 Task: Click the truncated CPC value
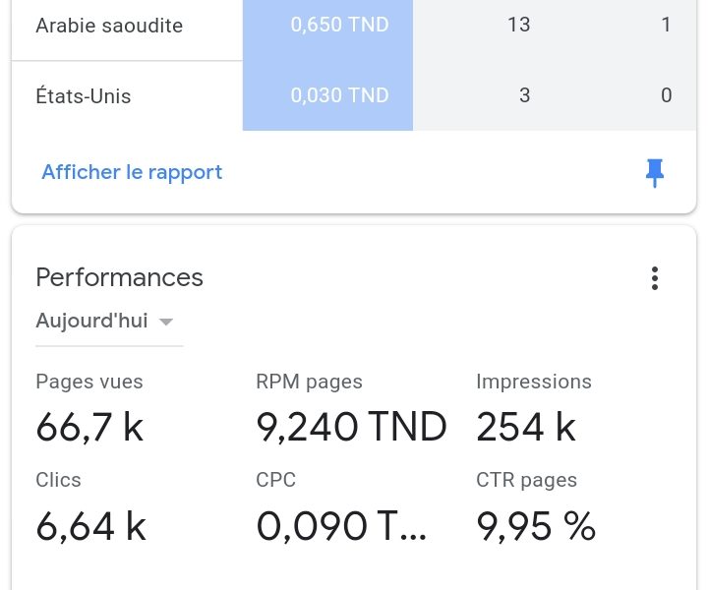pyautogui.click(x=341, y=525)
